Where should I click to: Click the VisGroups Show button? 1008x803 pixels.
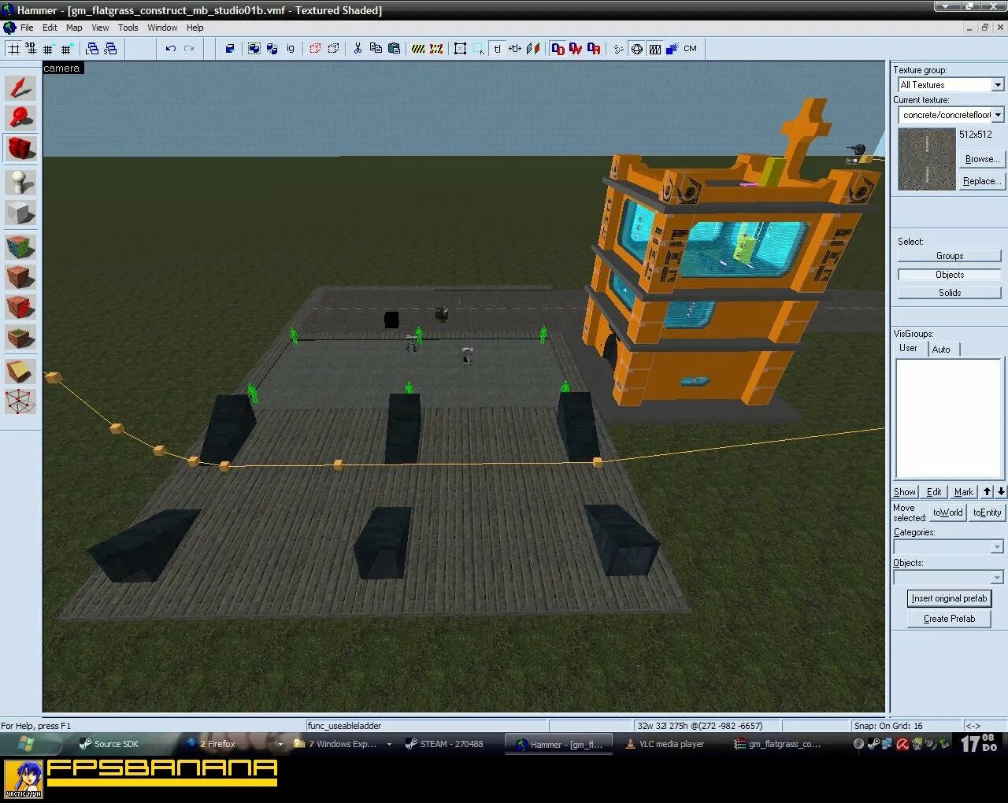(905, 492)
